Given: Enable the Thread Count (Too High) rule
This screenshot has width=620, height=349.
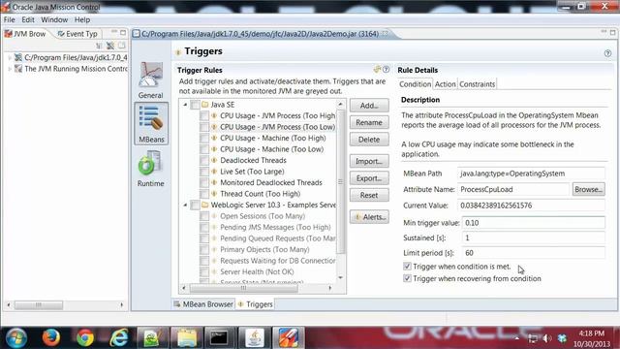Looking at the screenshot, I should coord(204,194).
